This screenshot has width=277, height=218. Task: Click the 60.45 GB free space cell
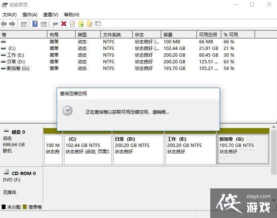[209, 55]
